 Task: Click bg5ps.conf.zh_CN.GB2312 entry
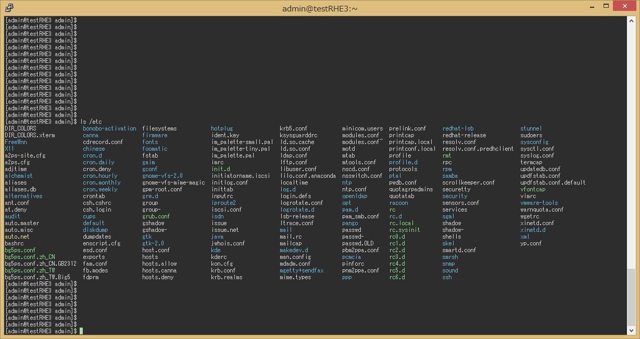pyautogui.click(x=41, y=264)
